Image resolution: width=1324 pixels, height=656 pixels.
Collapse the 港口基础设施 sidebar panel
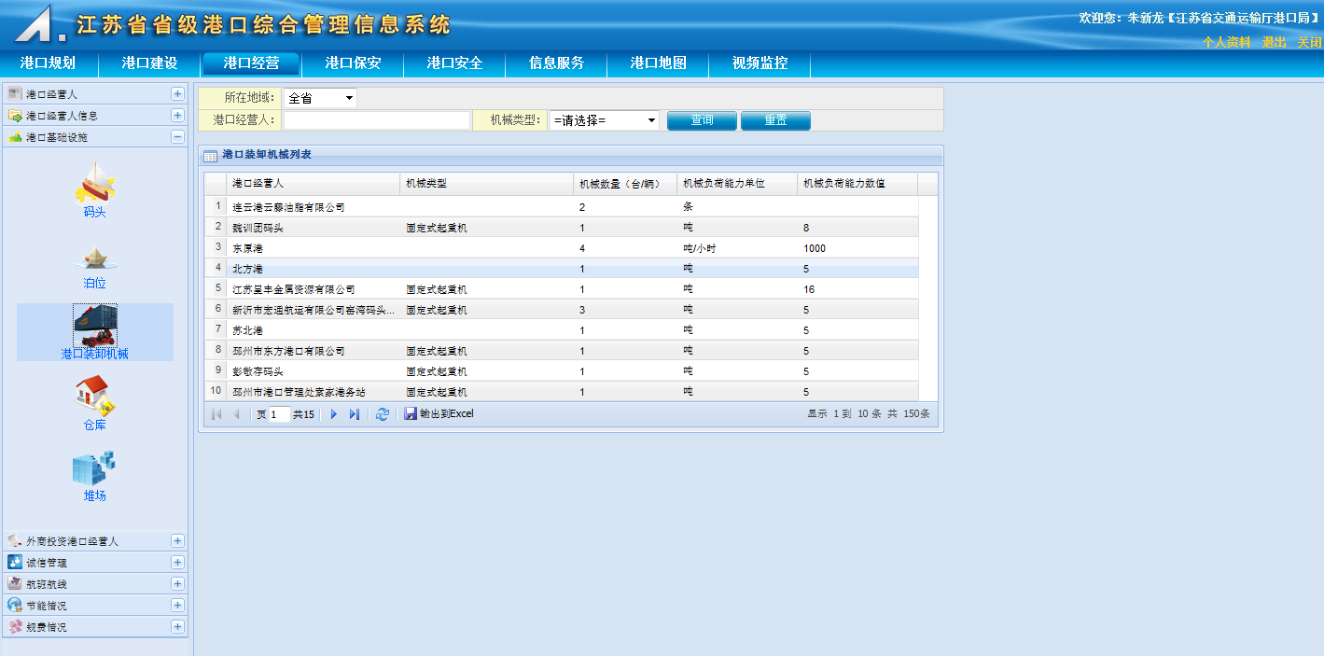(x=177, y=137)
